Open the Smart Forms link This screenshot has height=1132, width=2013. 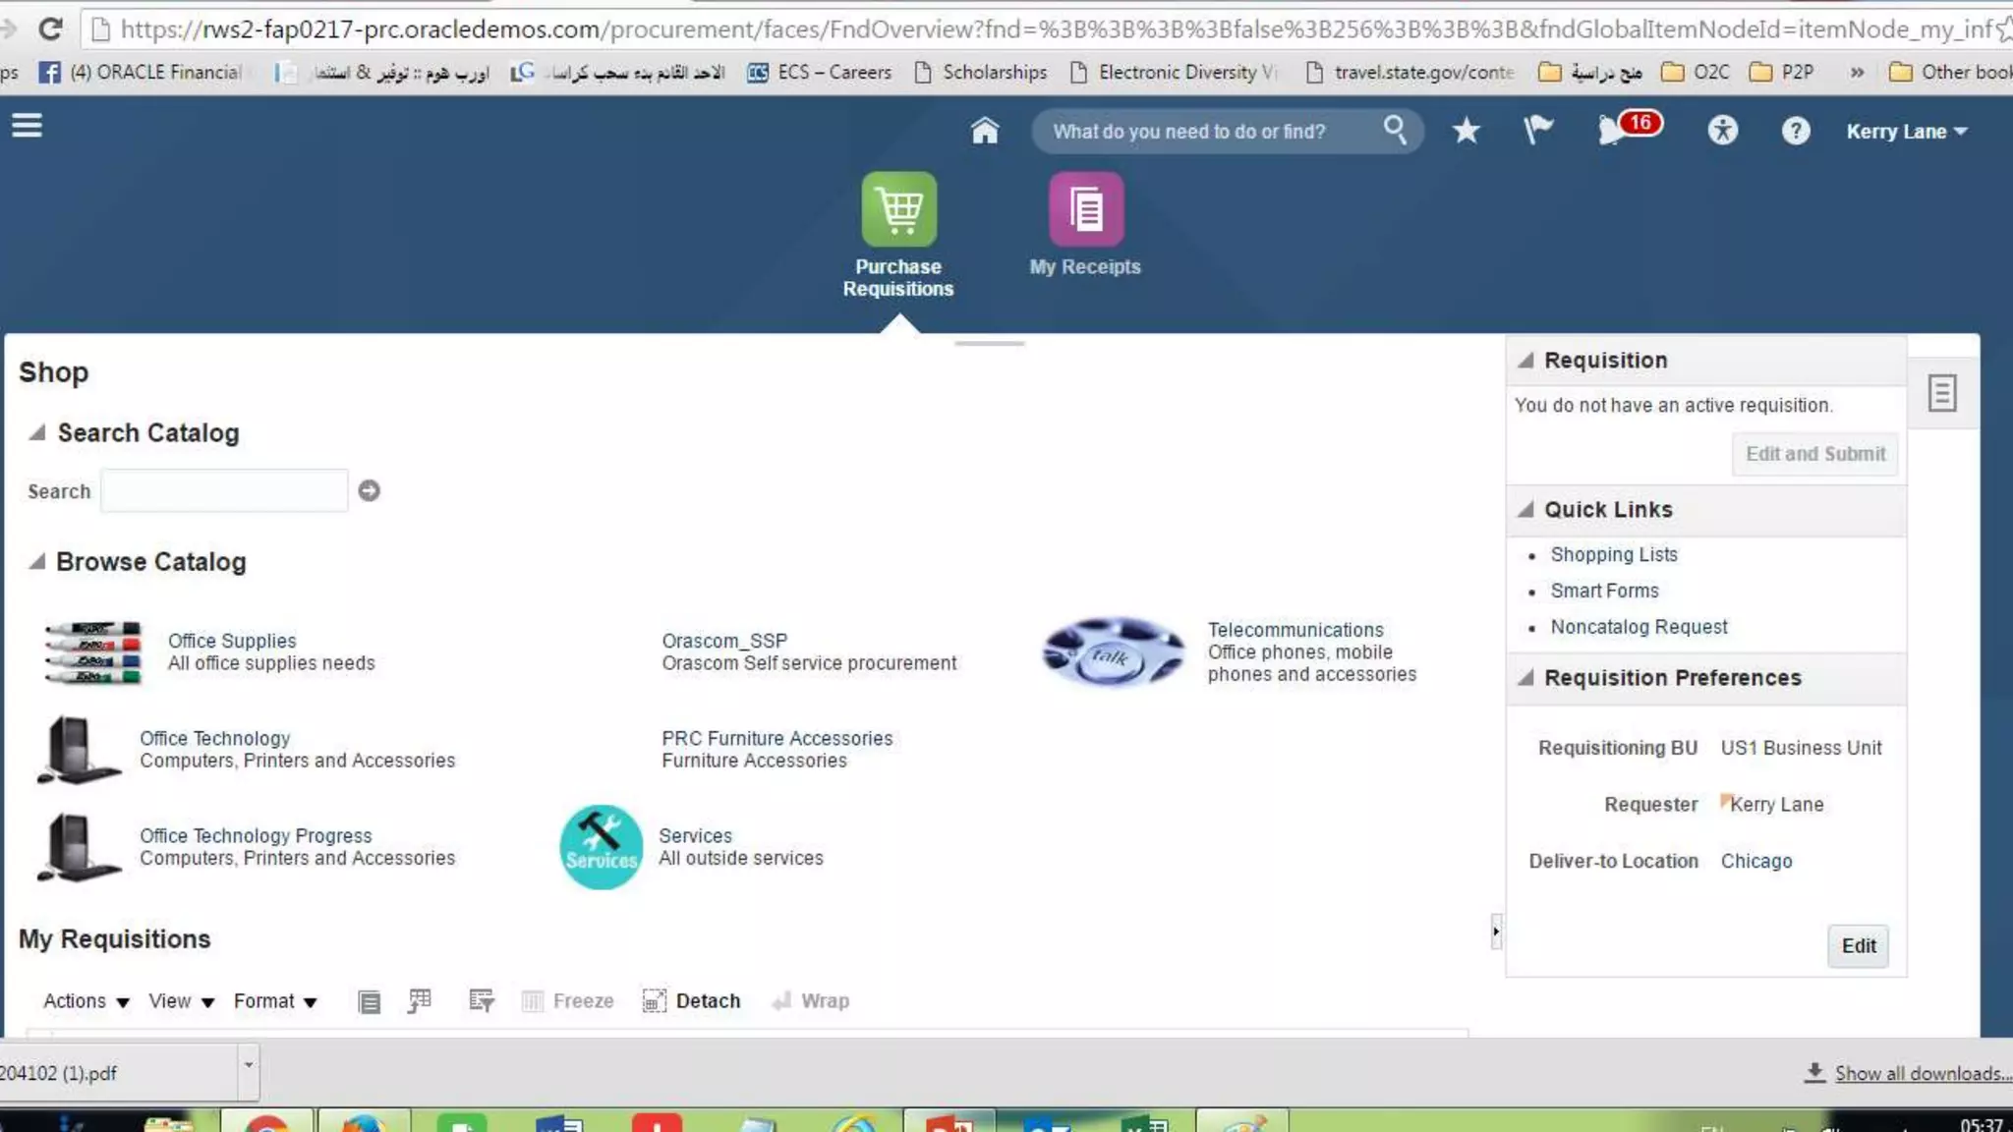point(1604,591)
